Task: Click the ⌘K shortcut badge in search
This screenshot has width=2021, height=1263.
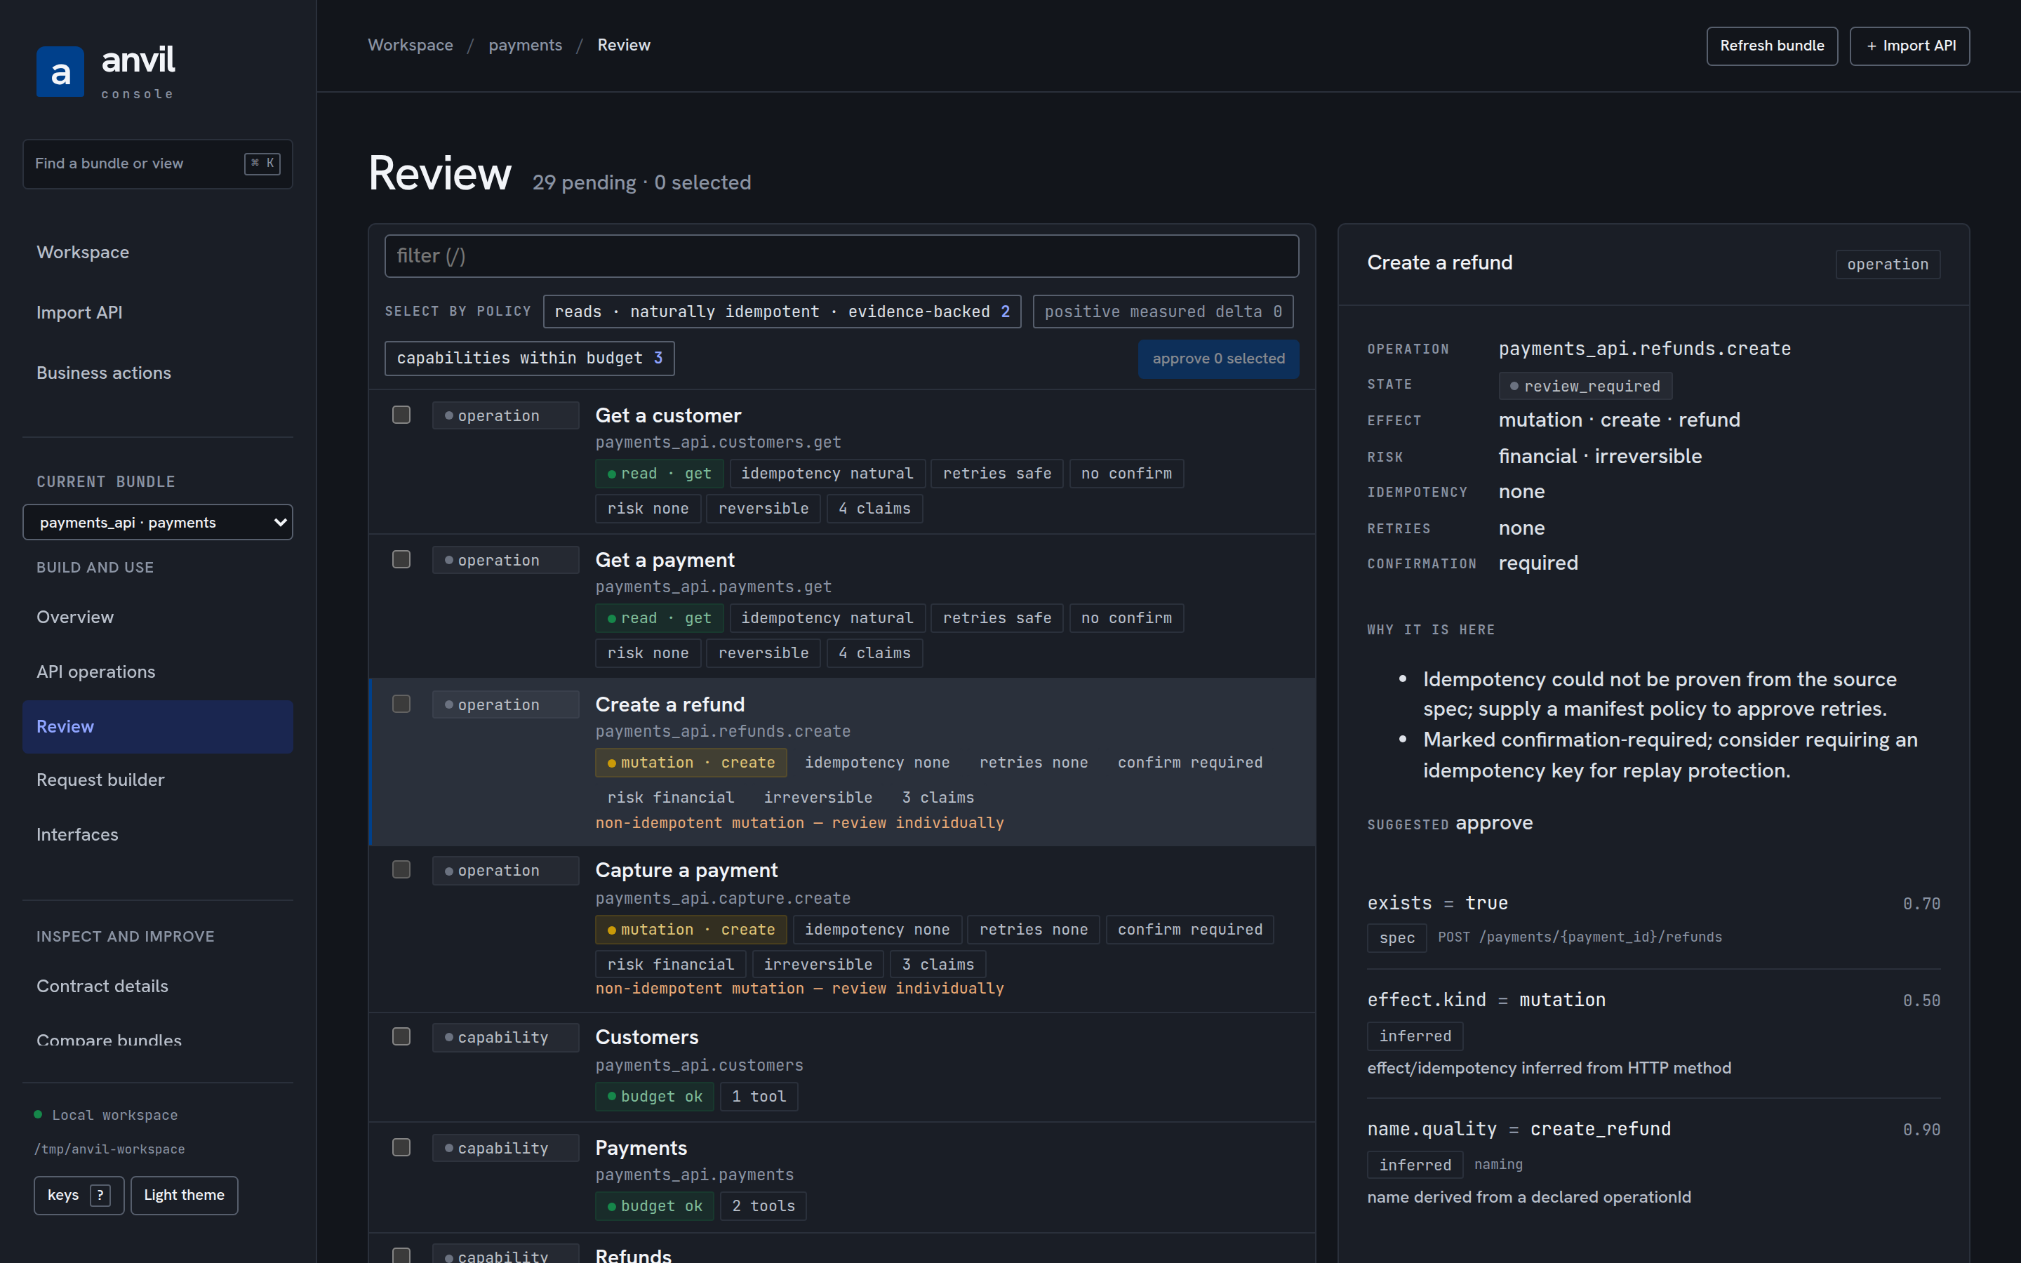Action: click(262, 163)
